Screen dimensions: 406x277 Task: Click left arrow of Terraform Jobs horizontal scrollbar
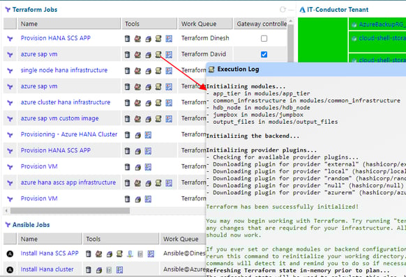pos(6,211)
